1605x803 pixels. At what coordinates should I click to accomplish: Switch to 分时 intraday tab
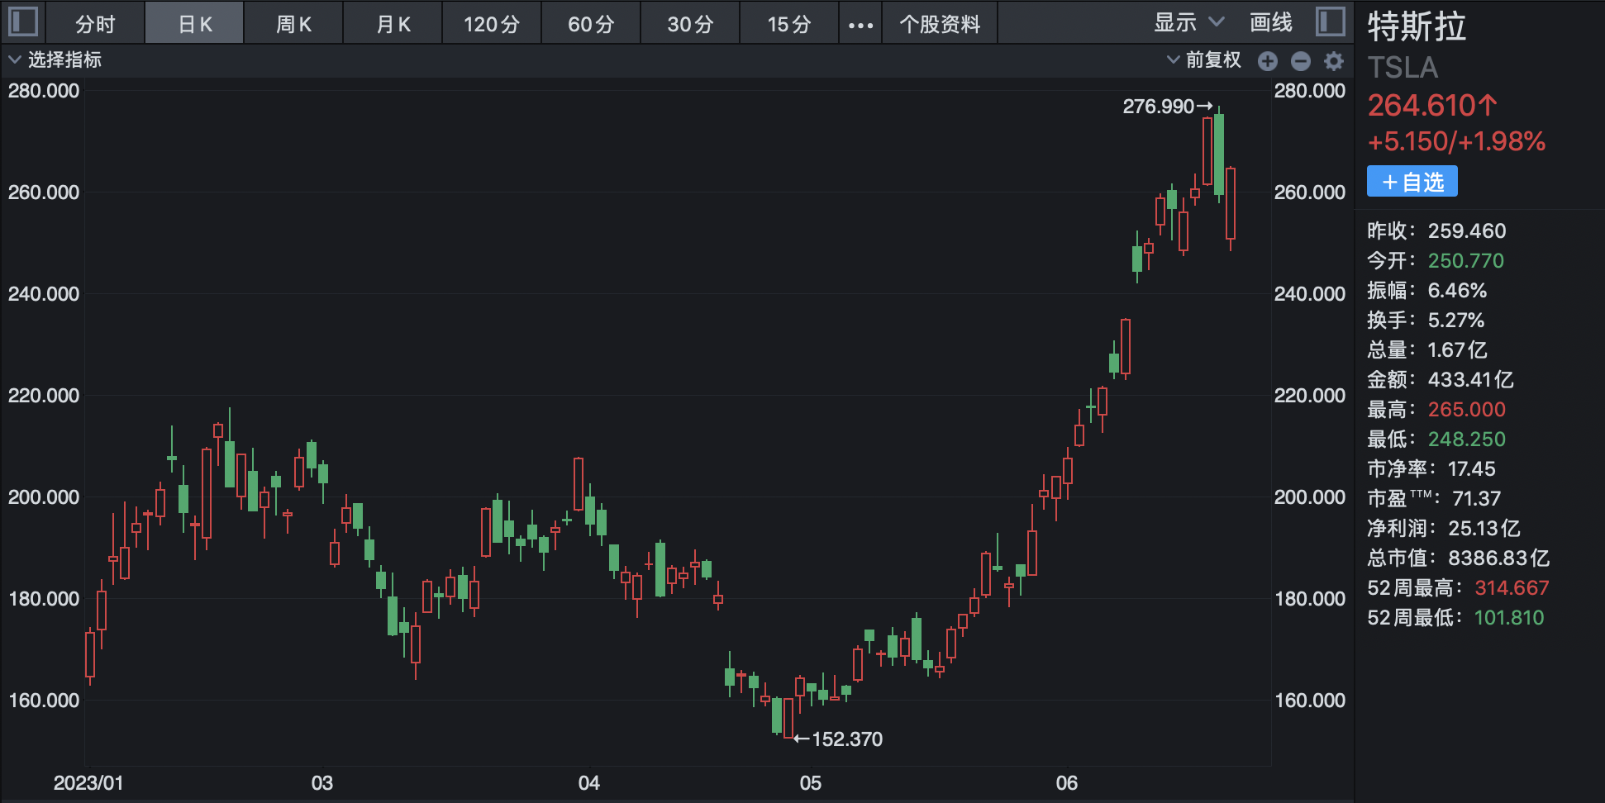click(95, 24)
